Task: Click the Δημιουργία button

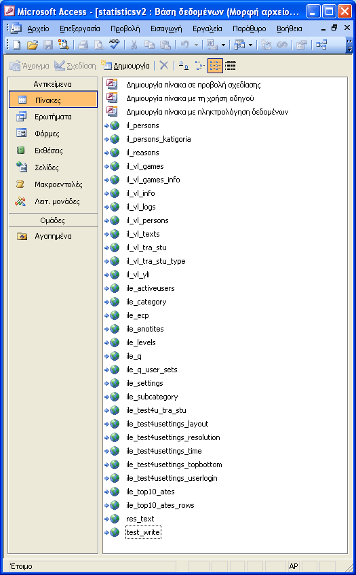Action: (125, 66)
